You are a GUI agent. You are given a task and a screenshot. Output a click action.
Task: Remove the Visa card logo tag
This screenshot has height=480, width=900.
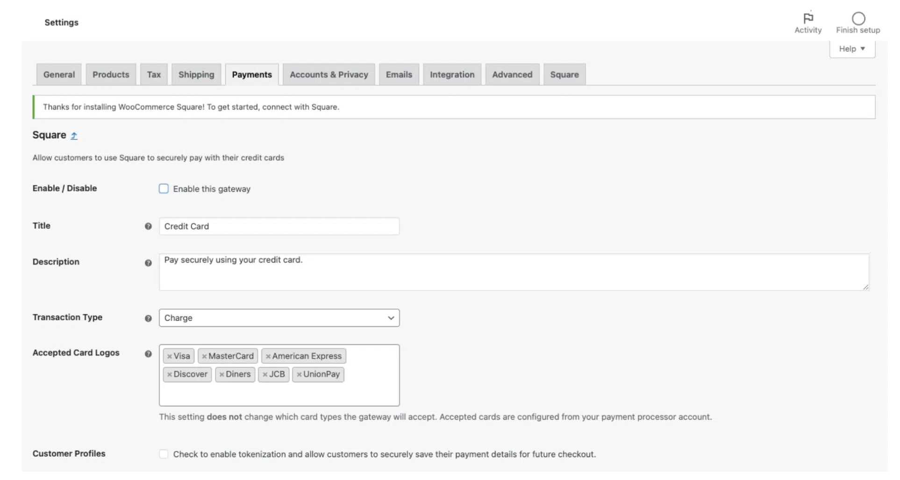point(170,357)
